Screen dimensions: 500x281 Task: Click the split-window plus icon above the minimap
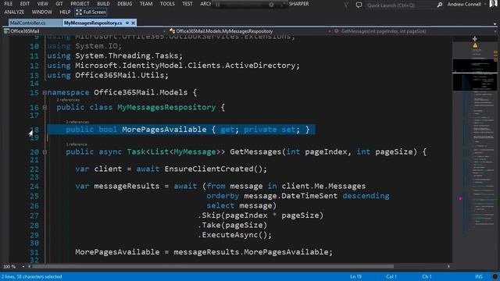click(475, 39)
